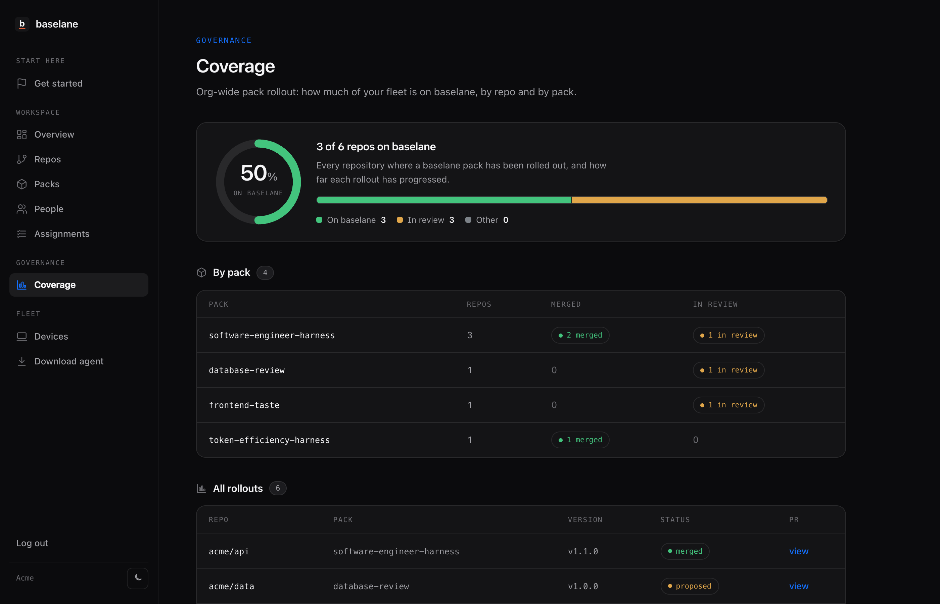Click the In review orange legend swatch
The height and width of the screenshot is (604, 940).
tap(400, 220)
